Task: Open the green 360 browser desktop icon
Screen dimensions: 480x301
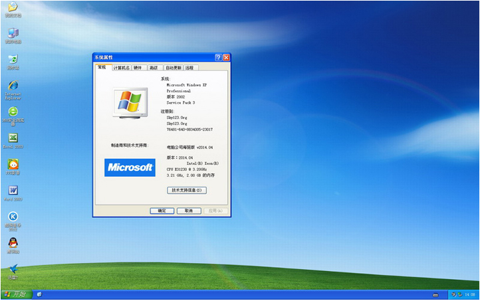Action: (x=12, y=112)
